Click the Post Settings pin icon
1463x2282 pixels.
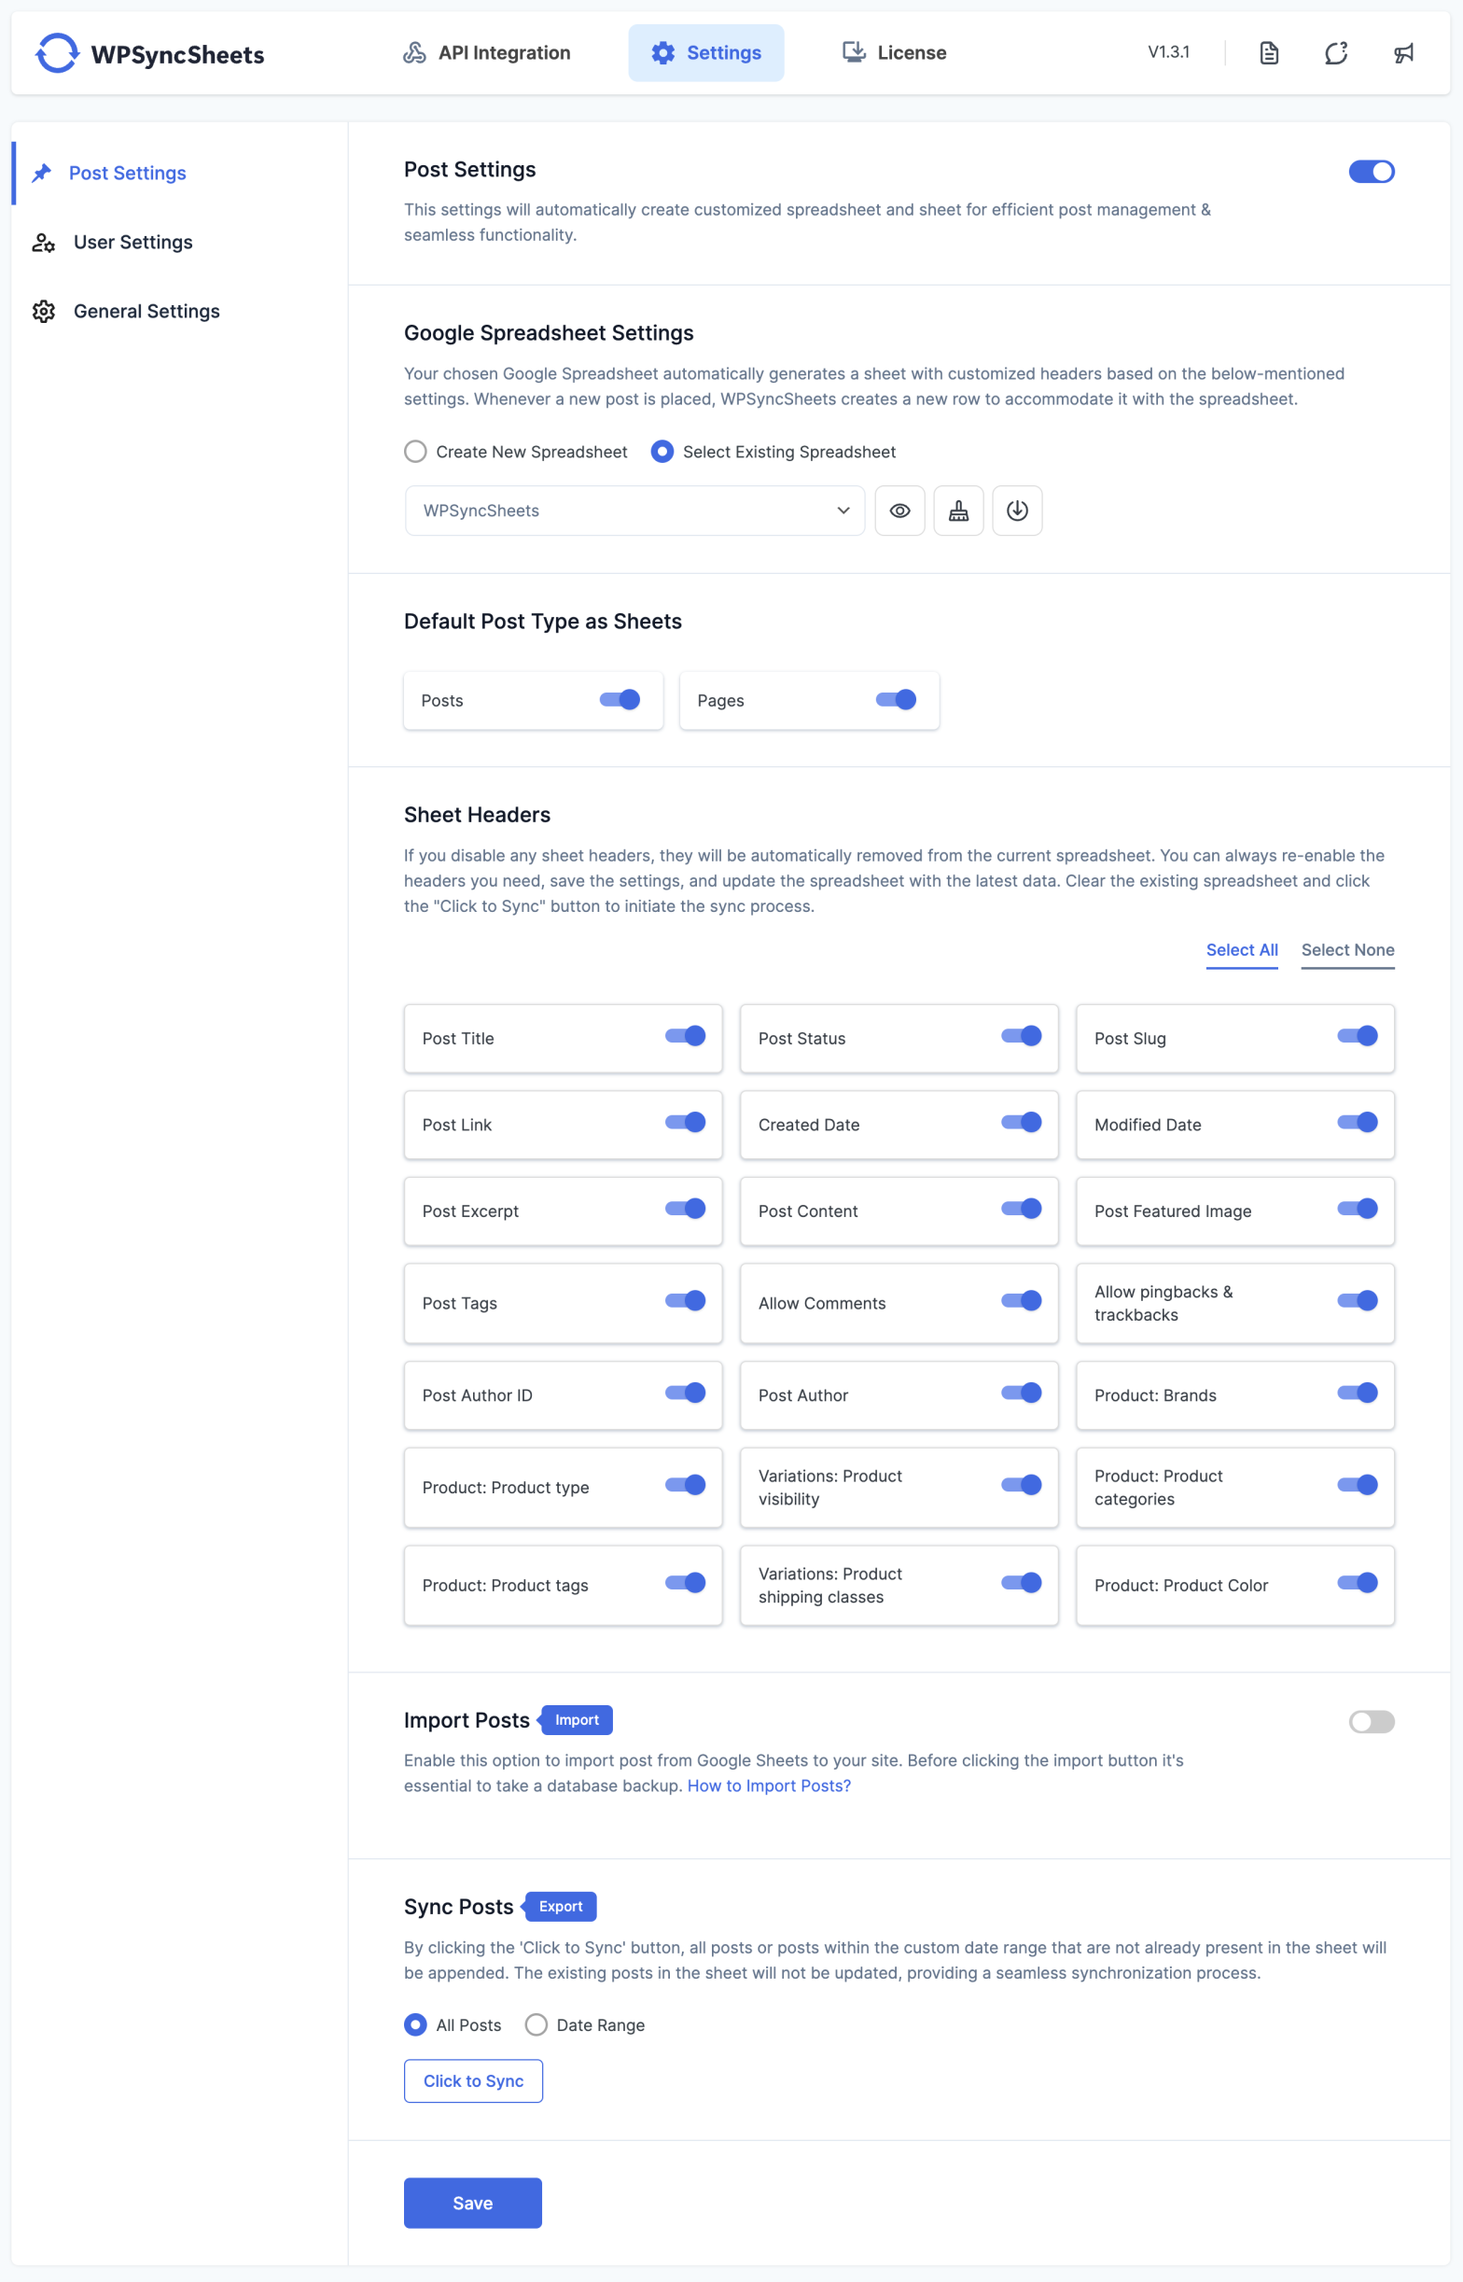click(x=42, y=173)
